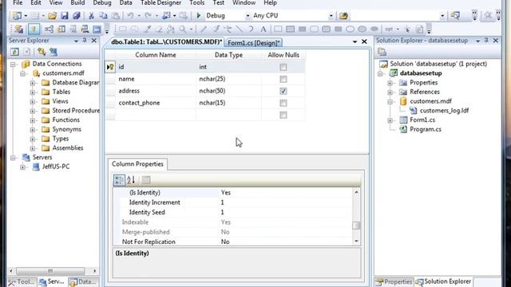Open the Debug menu

pyautogui.click(x=102, y=3)
